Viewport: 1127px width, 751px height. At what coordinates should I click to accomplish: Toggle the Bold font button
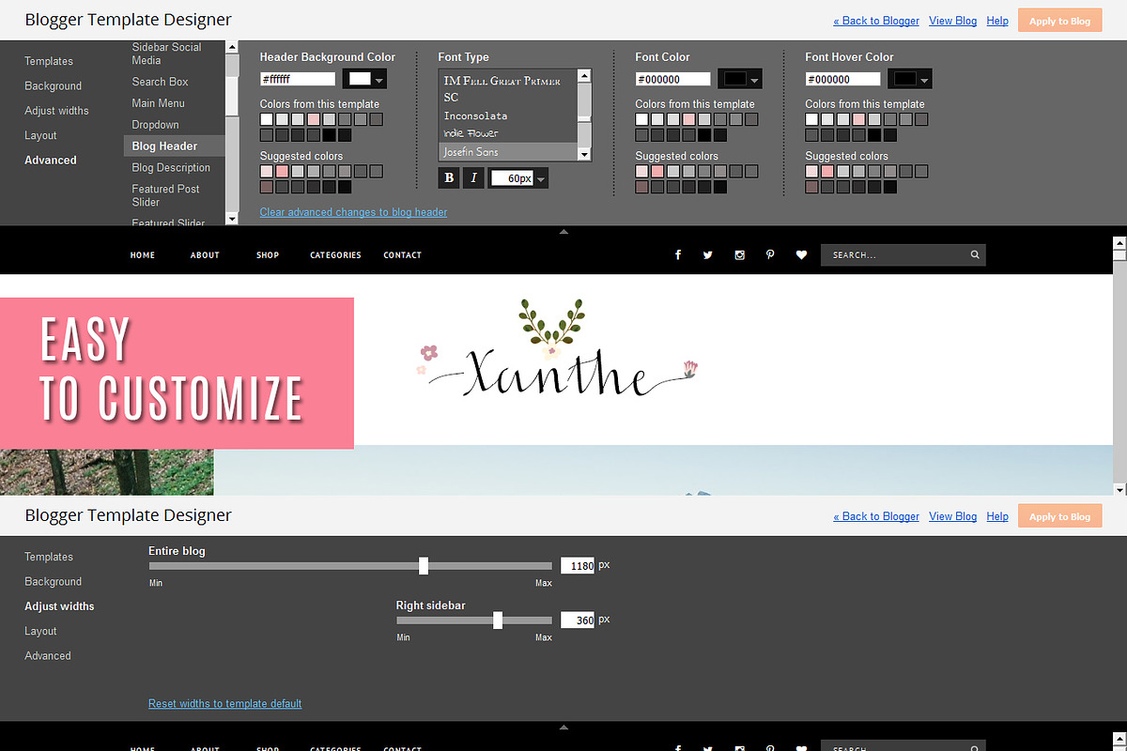click(449, 177)
